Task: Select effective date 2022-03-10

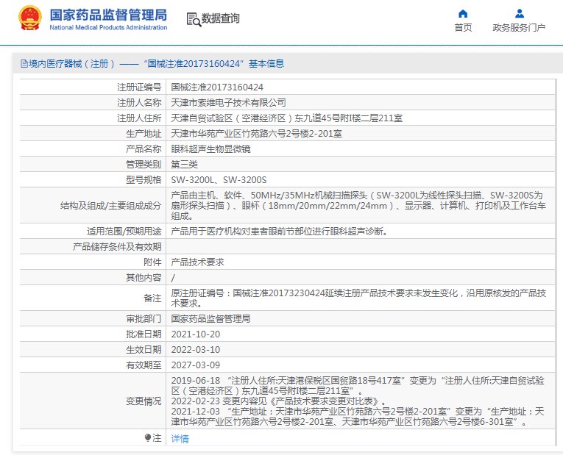Action: 196,350
